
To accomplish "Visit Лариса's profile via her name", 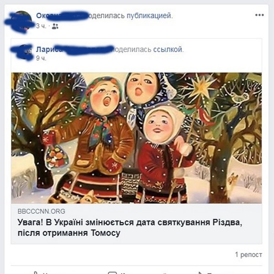I will tap(49, 49).
